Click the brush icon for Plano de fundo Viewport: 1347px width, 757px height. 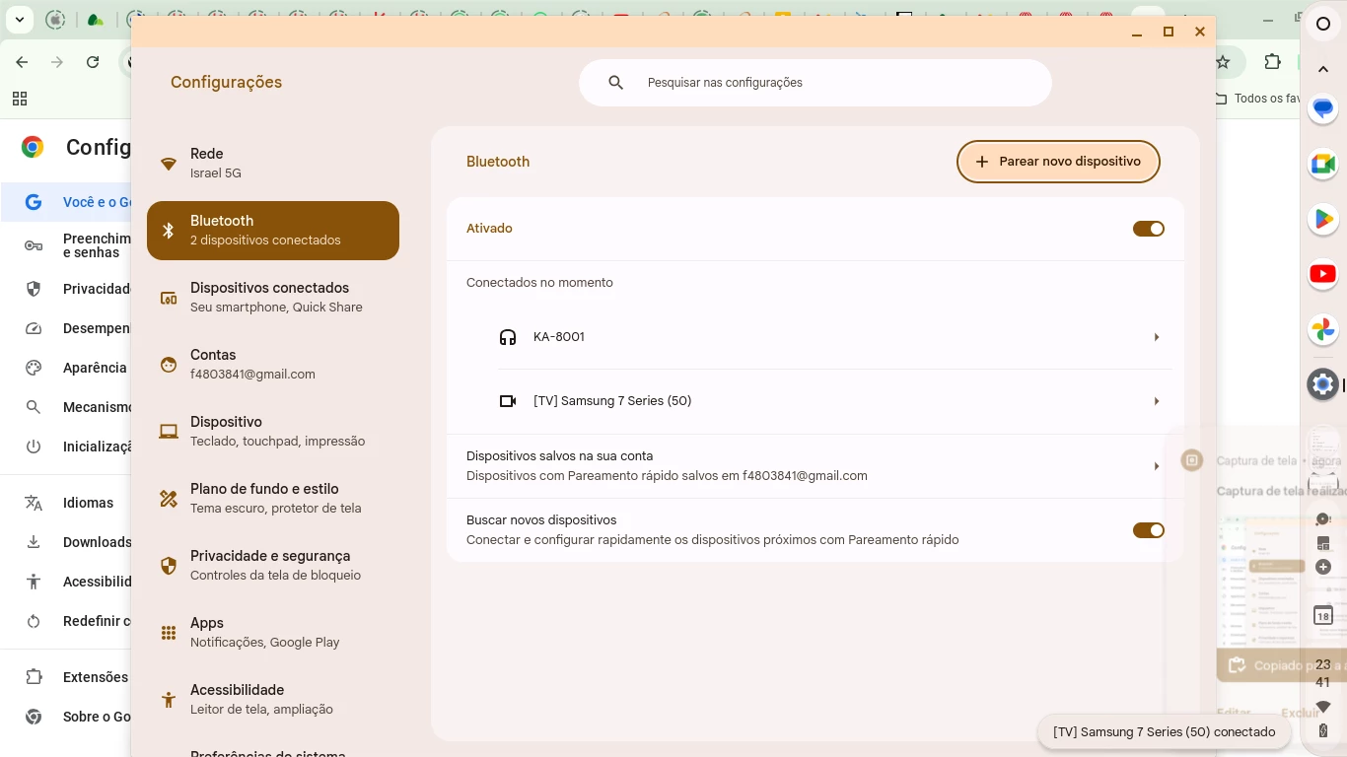(169, 499)
